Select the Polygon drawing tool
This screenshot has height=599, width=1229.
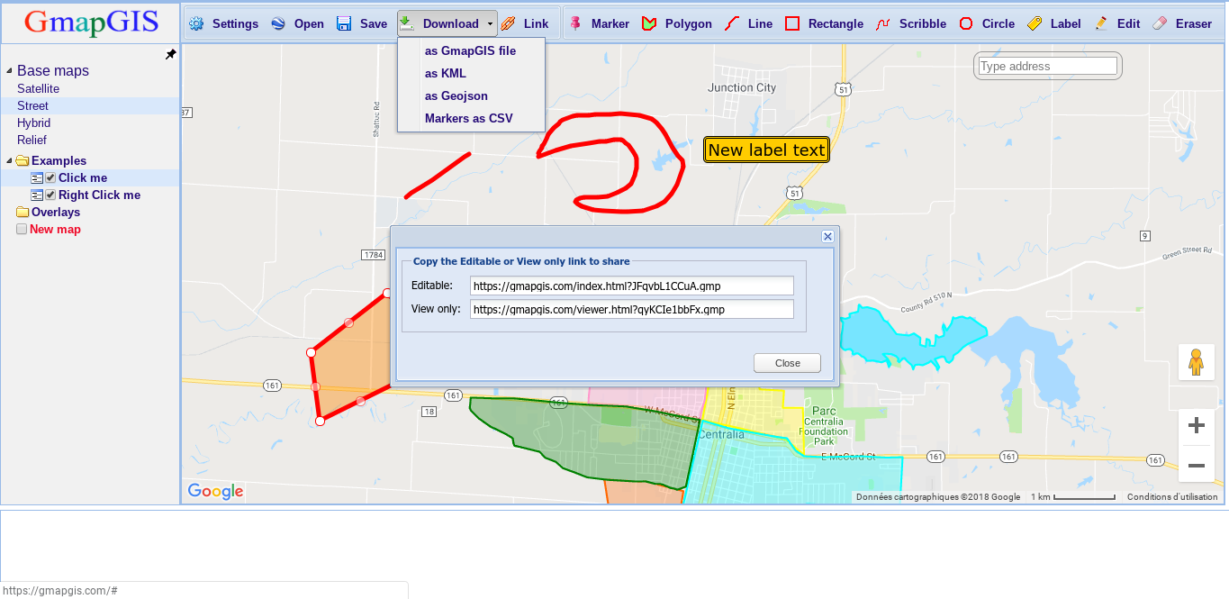click(676, 24)
